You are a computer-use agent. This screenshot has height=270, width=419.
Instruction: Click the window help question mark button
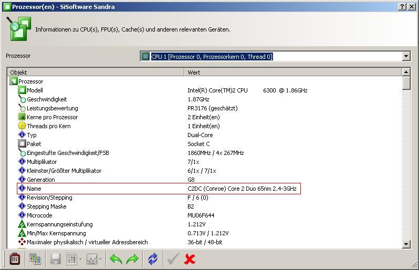pos(402,7)
